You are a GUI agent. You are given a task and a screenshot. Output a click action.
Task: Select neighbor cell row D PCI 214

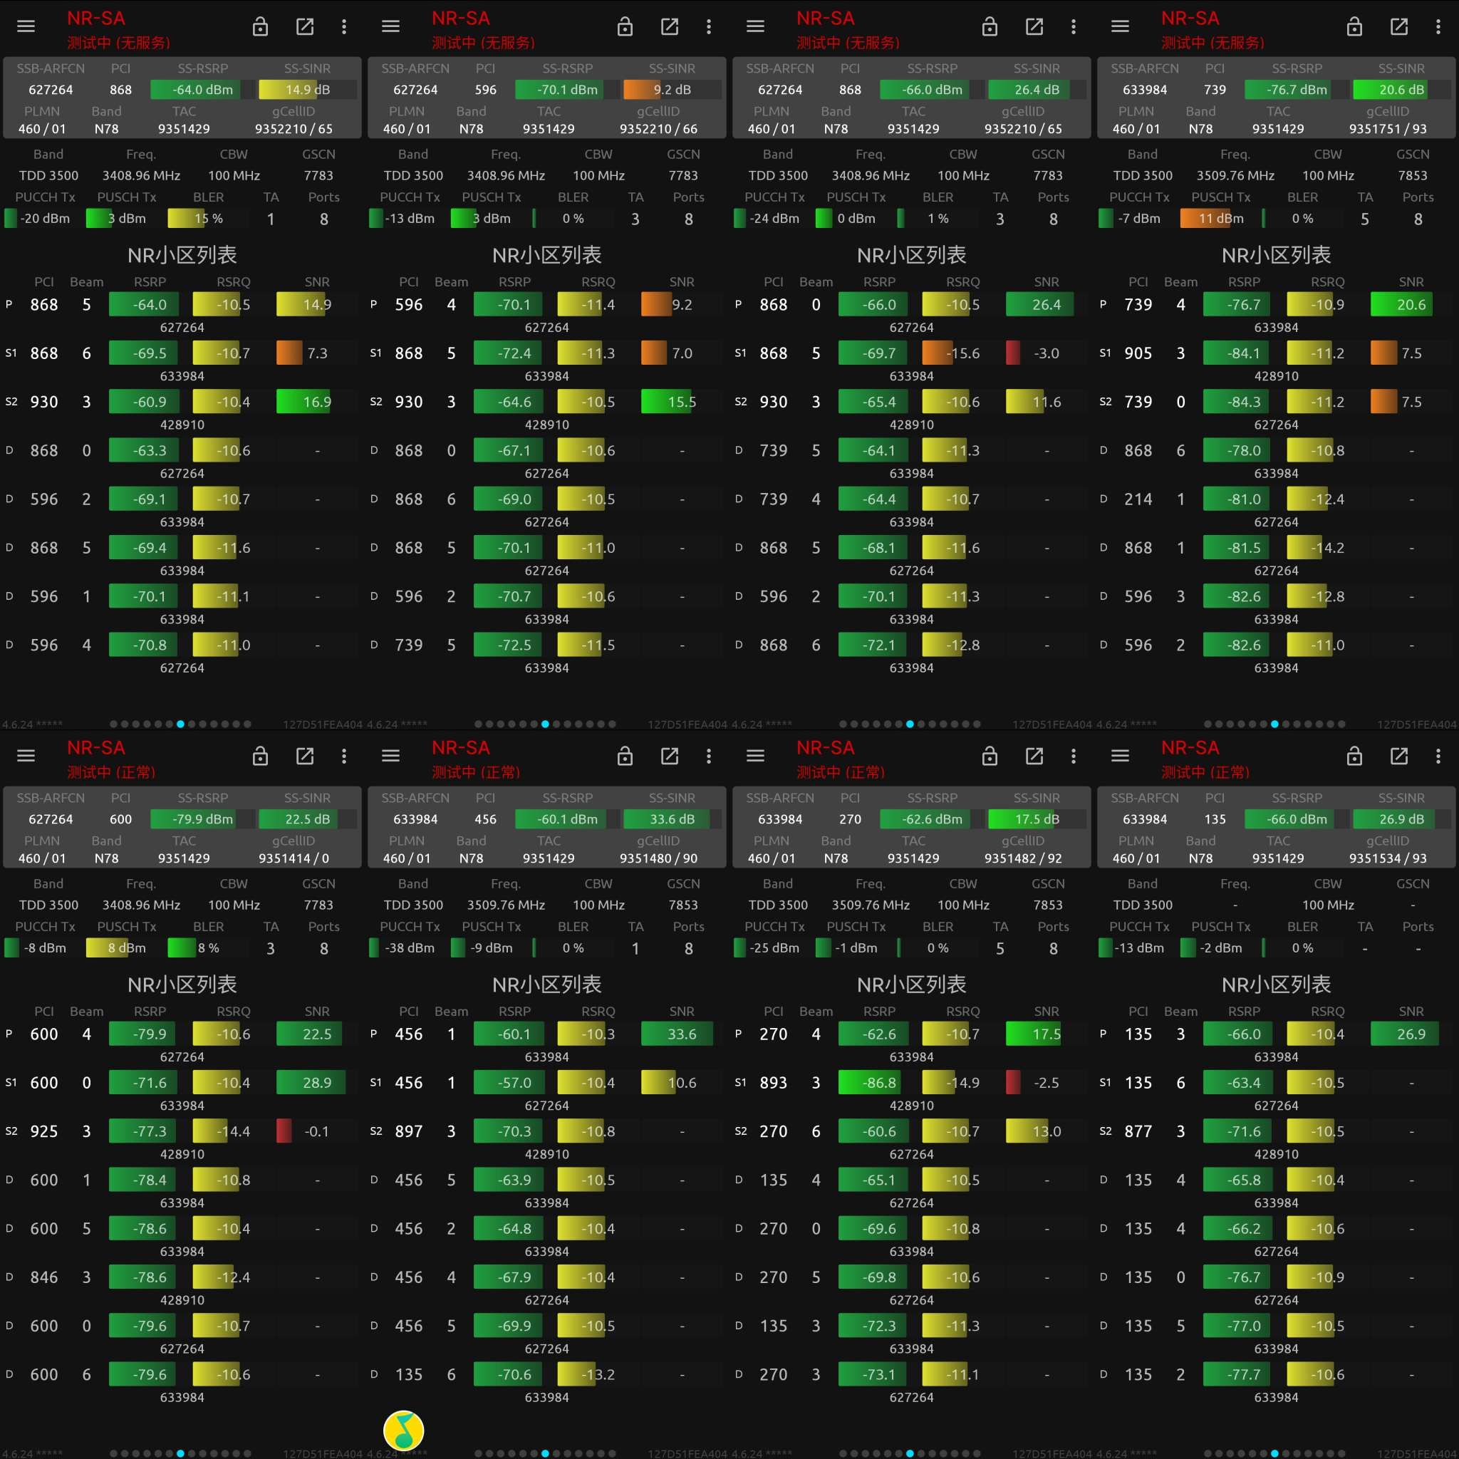(1276, 507)
